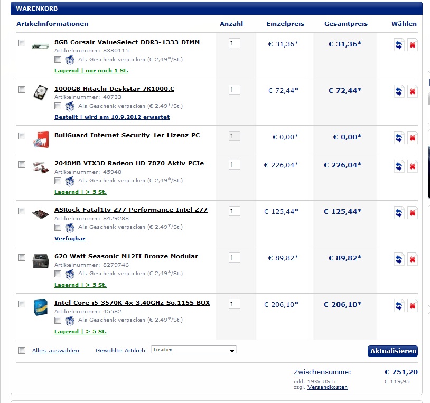Open Intel Core i5 3570K product link
Image resolution: width=430 pixels, height=403 pixels.
[132, 303]
